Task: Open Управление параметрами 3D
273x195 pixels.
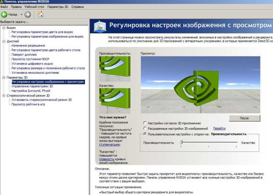Action: pyautogui.click(x=32, y=86)
